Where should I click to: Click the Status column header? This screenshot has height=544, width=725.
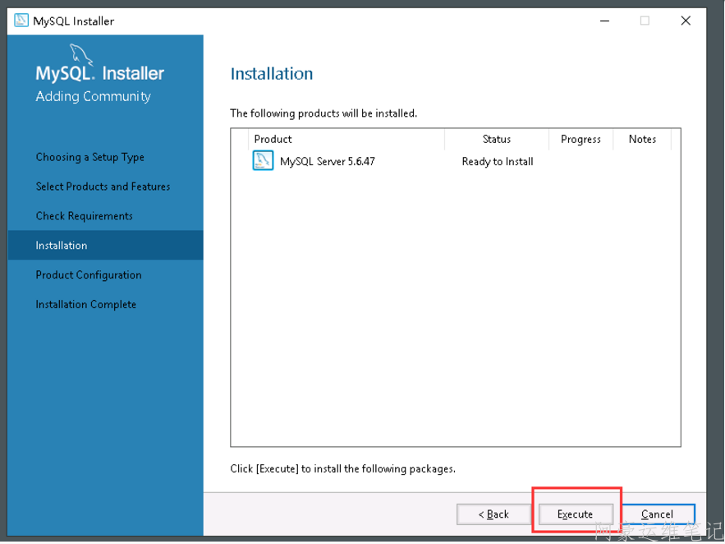point(497,139)
